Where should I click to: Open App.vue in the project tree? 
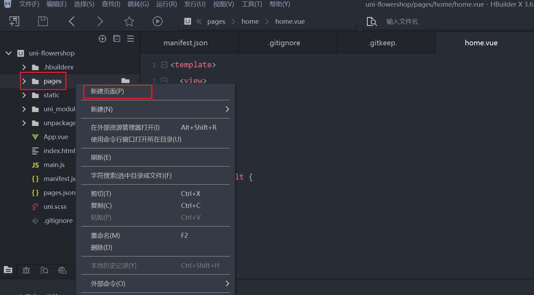tap(56, 137)
